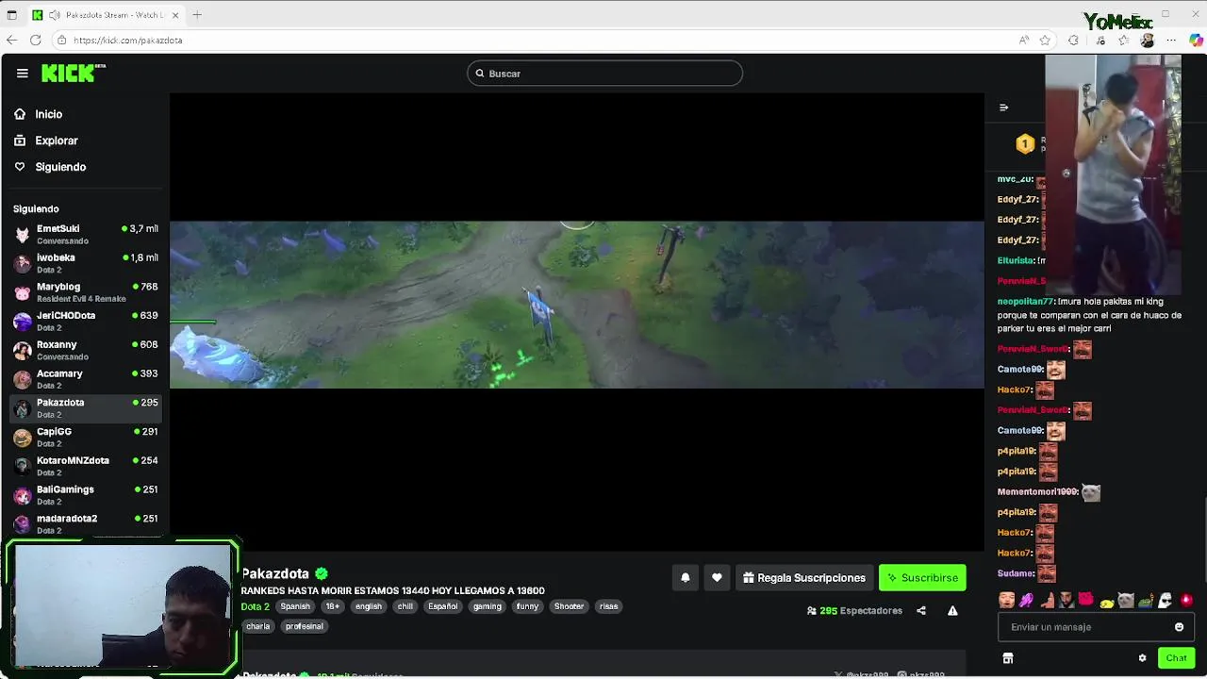Click the gold number one leaderboard badge
Viewport: 1207px width, 679px height.
point(1025,143)
